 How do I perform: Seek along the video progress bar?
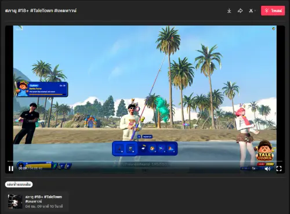pyautogui.click(x=145, y=161)
